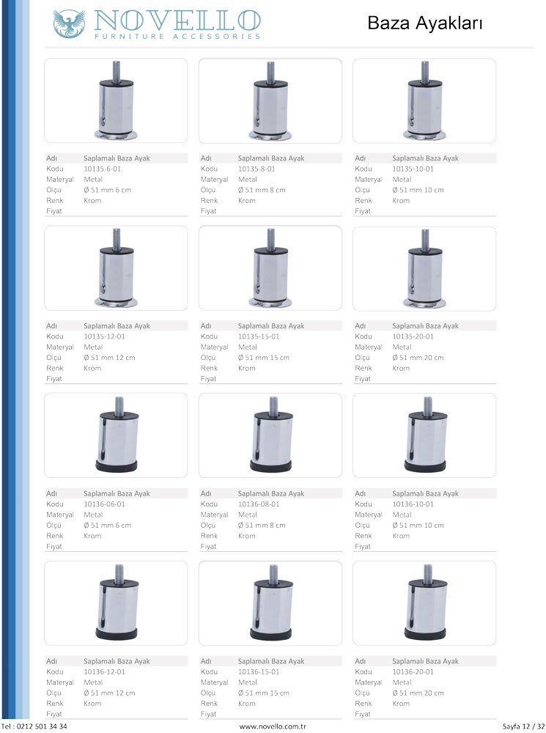The image size is (546, 733).
Task: Open product image above code 10136-08-01
Action: point(270,435)
